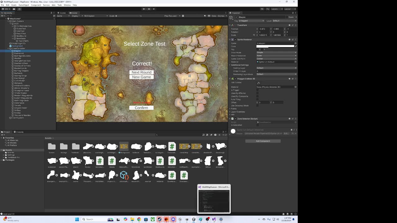Select EventSystem in the Hierarchy
Image resolution: width=397 pixels, height=223 pixels.
point(18,118)
